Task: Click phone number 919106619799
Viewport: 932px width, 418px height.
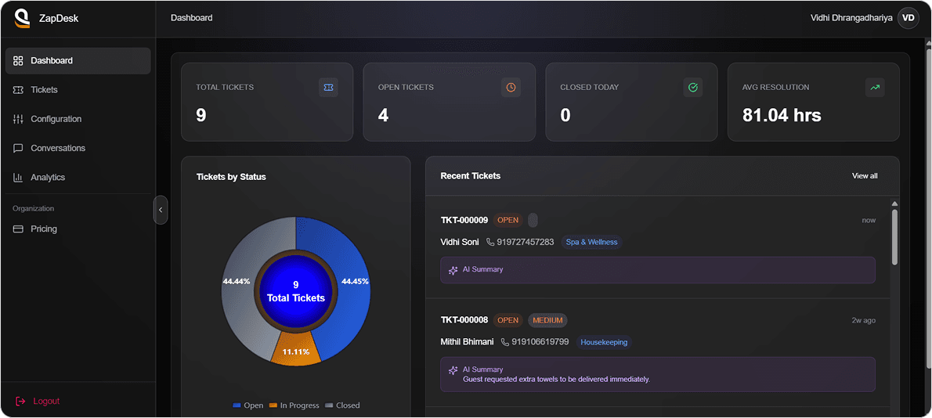Action: [540, 342]
